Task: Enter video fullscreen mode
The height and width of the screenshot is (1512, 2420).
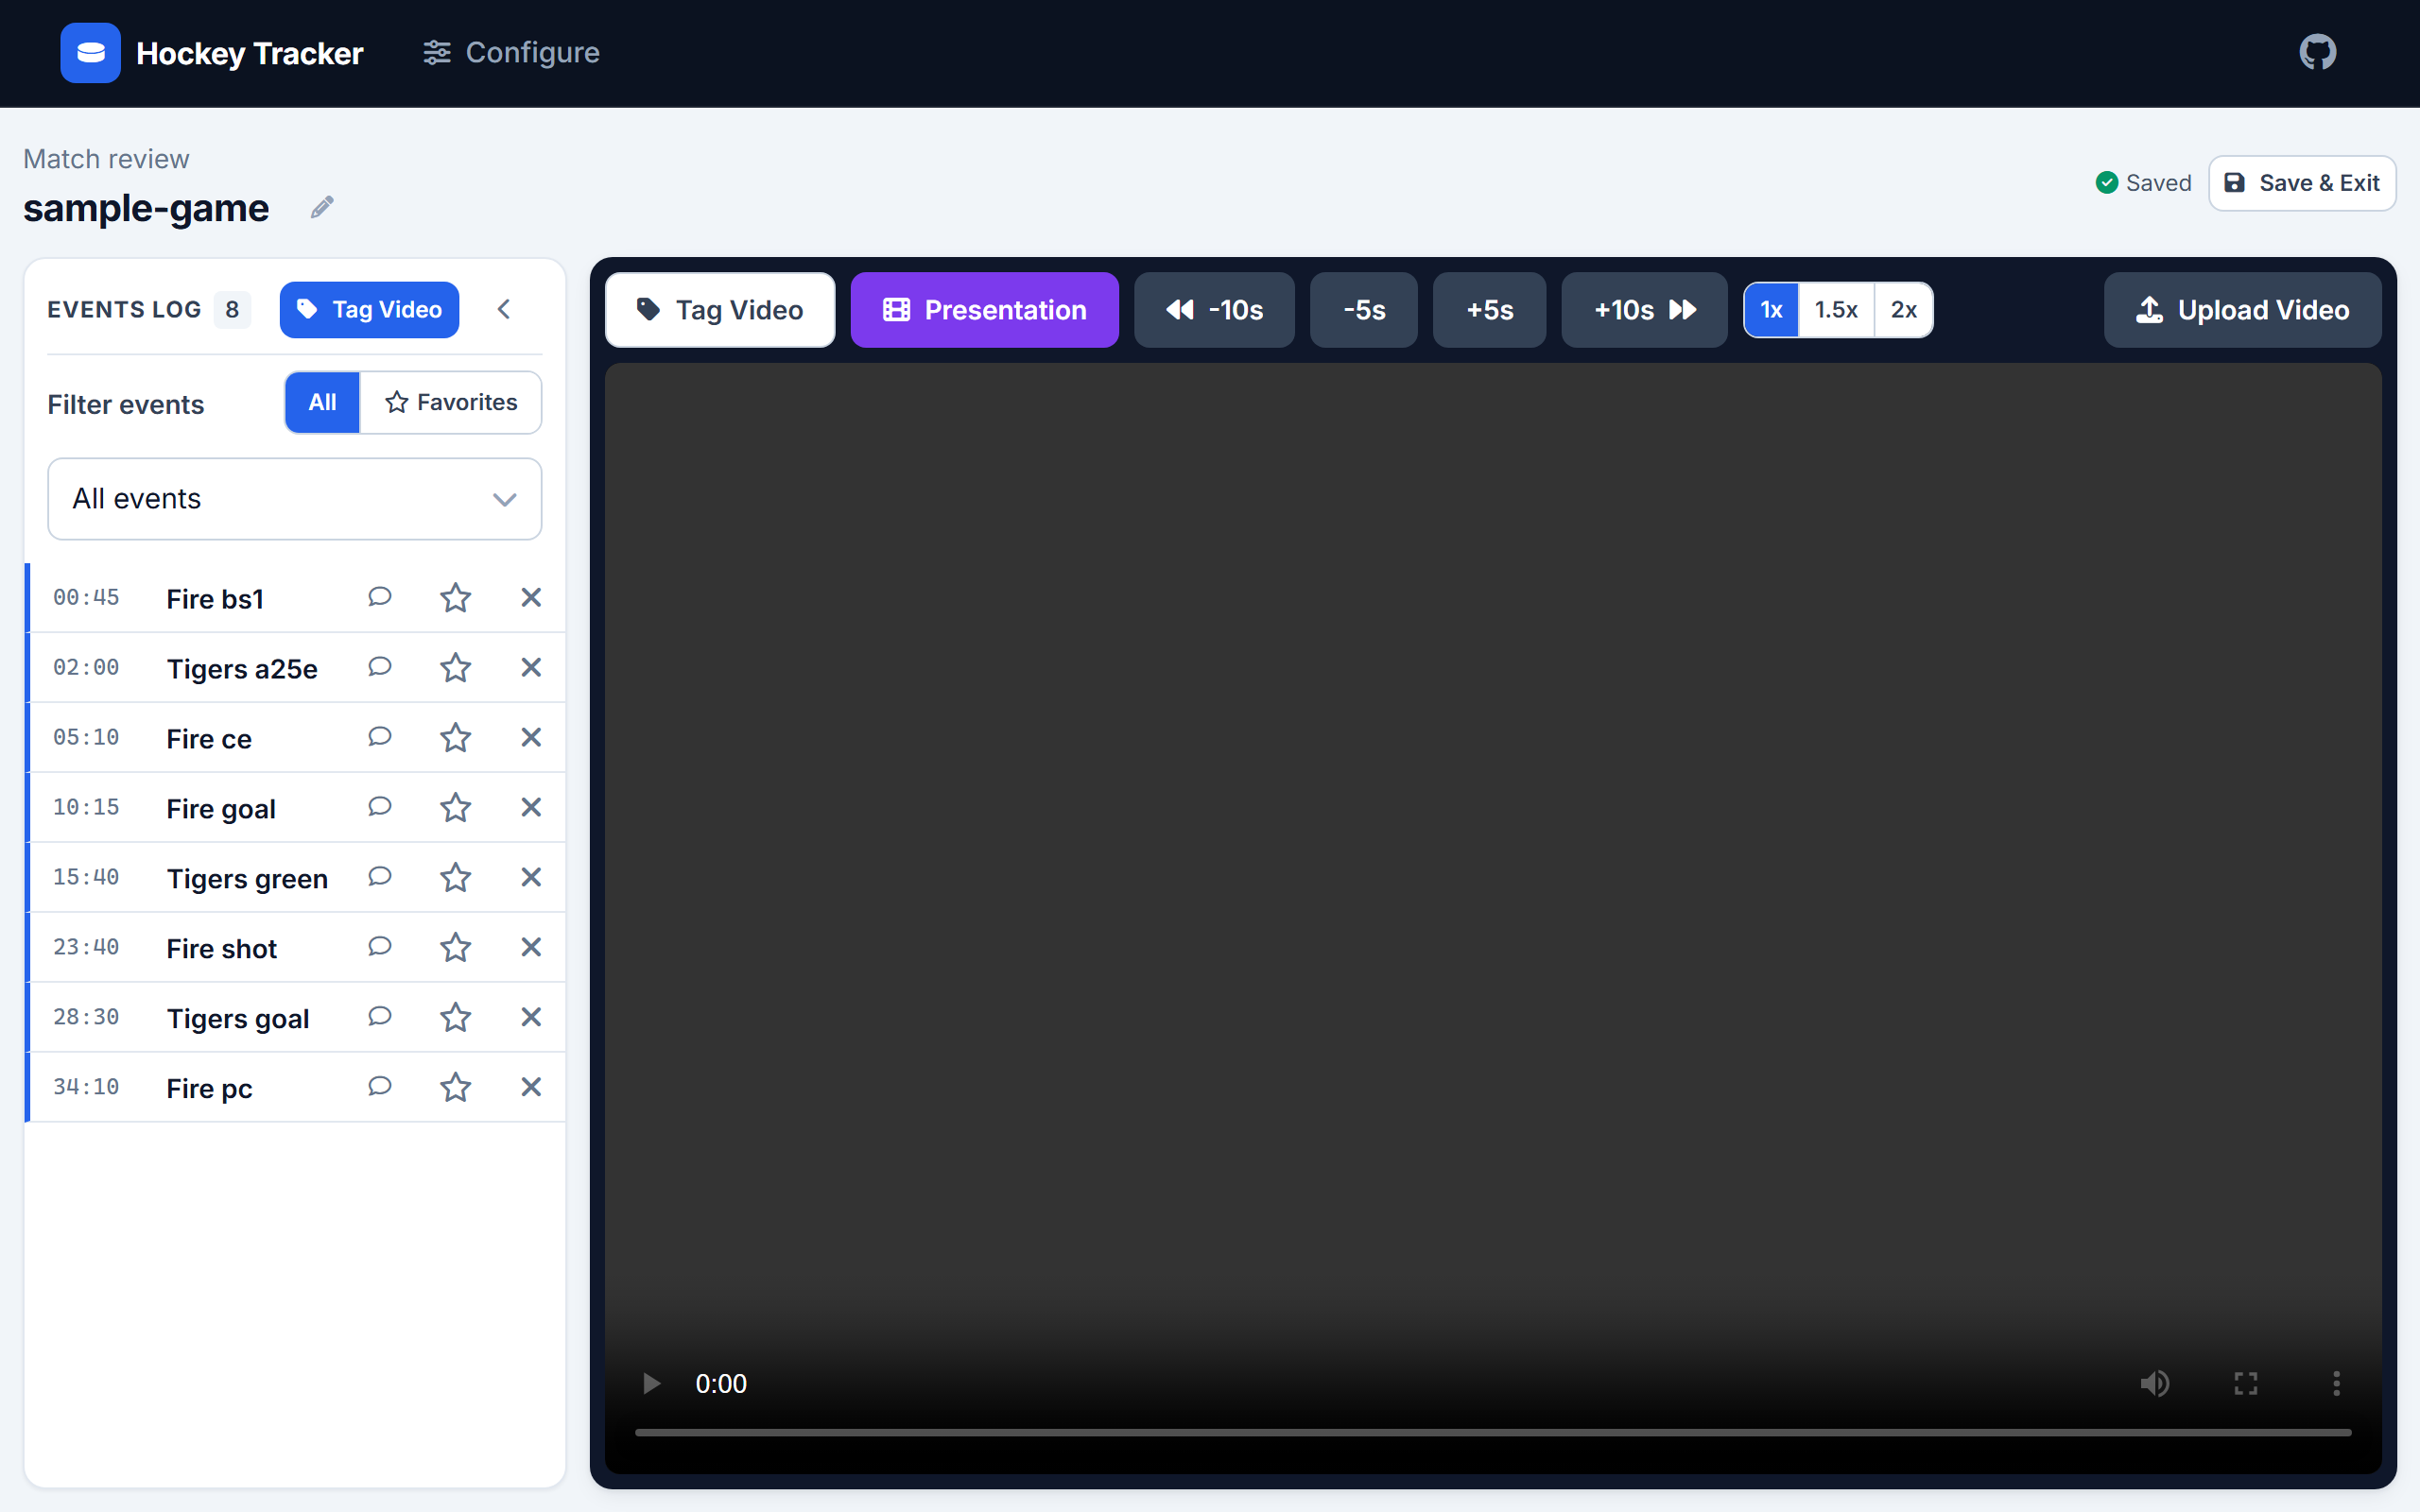Action: pyautogui.click(x=2246, y=1383)
